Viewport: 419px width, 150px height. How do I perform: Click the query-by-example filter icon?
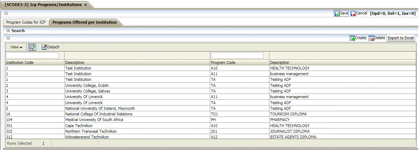coord(32,47)
